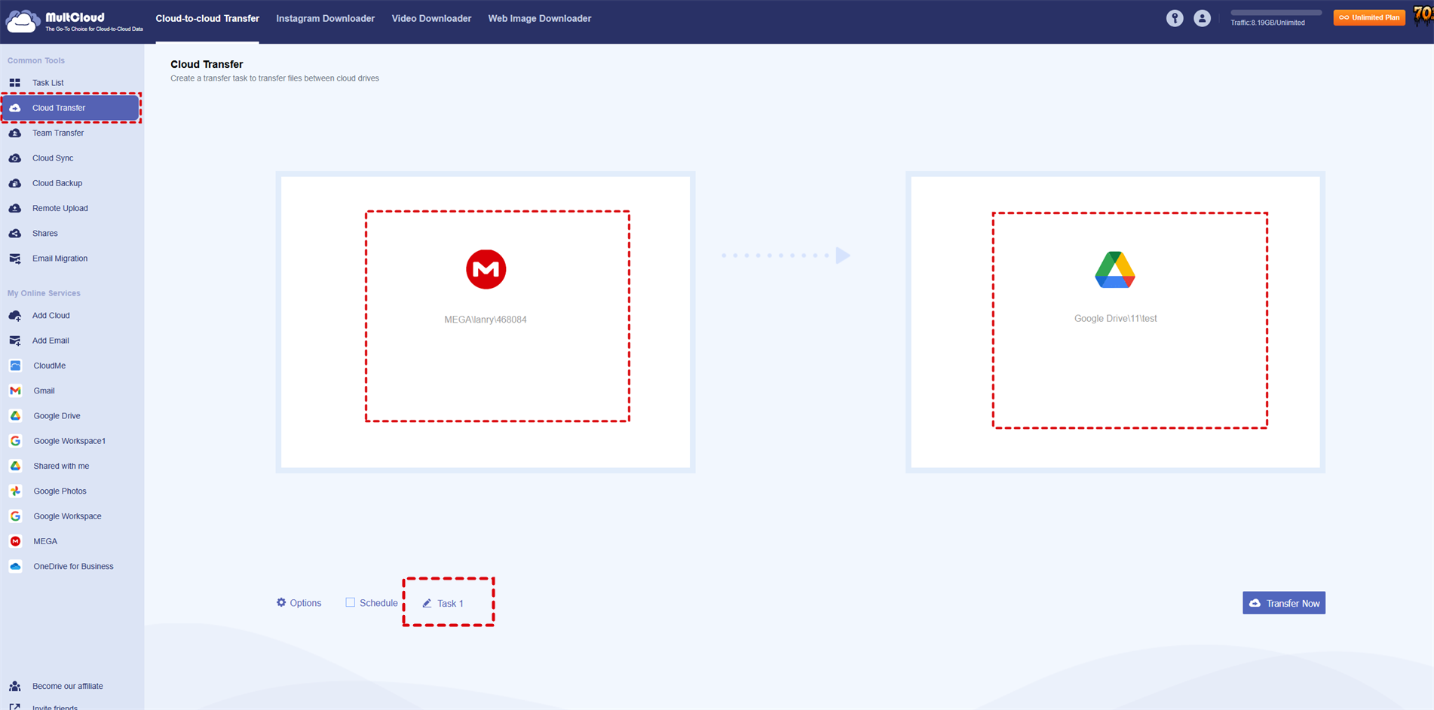Open the Instagram Downloader tab

(325, 19)
